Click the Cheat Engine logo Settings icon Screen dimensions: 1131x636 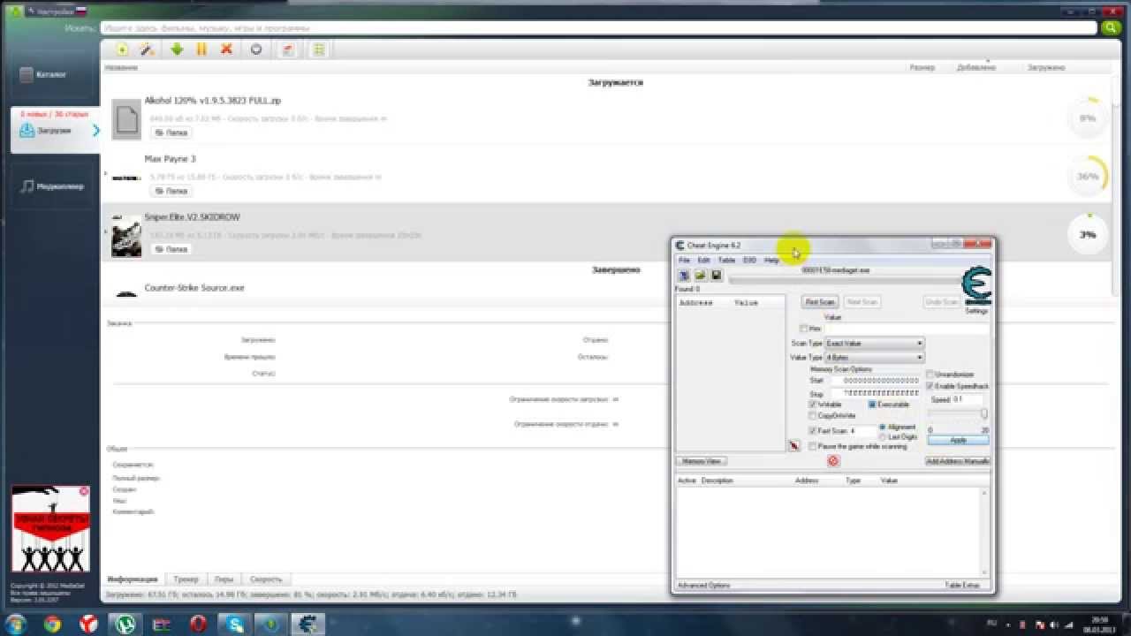(976, 287)
